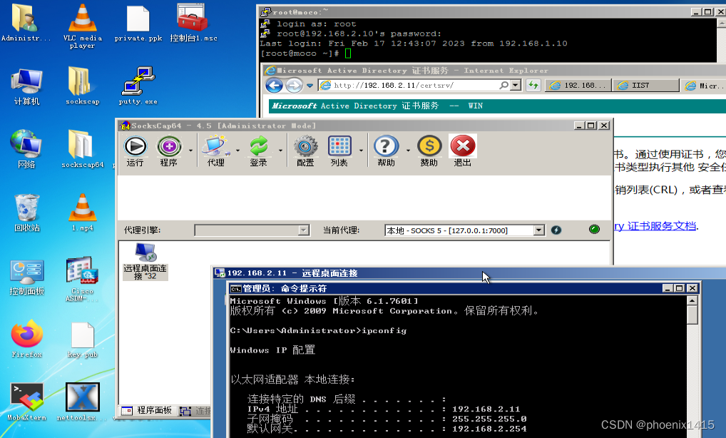This screenshot has height=438, width=726.
Task: Switch to the IIS7 tab in IE
Action: pos(646,85)
